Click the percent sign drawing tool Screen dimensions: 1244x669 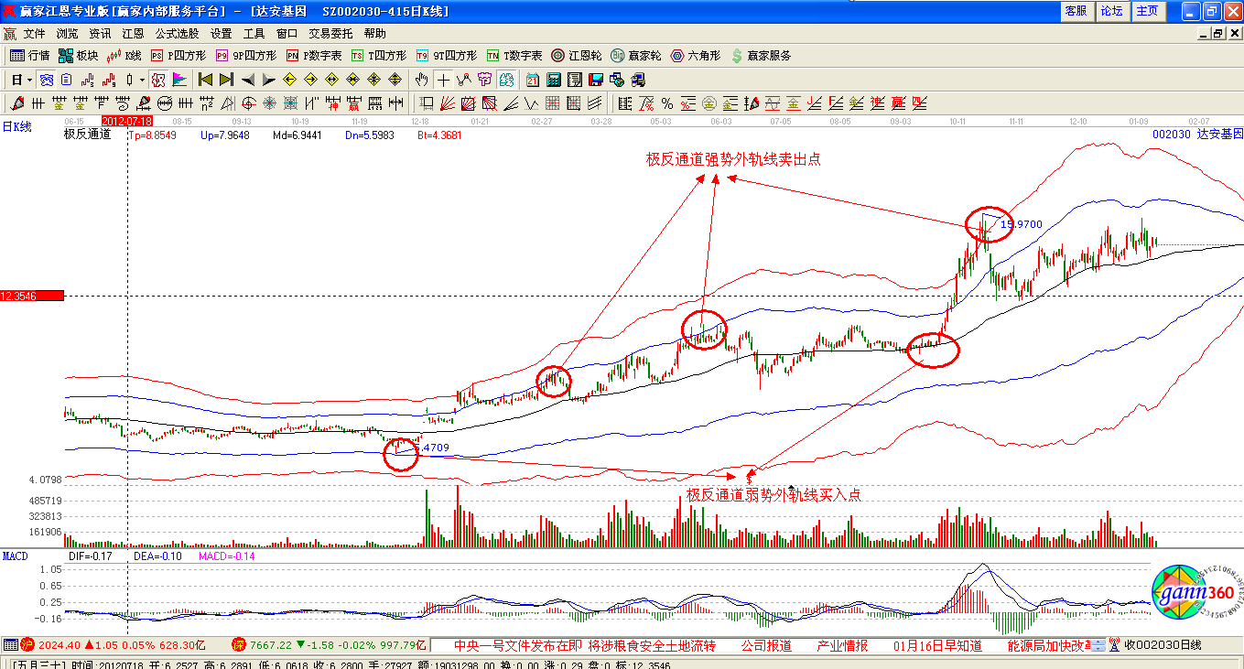(x=667, y=103)
